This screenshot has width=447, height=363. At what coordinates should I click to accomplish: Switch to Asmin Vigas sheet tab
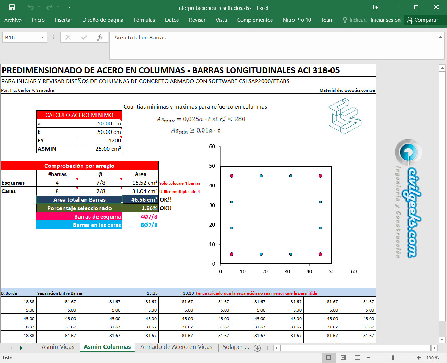pos(58,347)
